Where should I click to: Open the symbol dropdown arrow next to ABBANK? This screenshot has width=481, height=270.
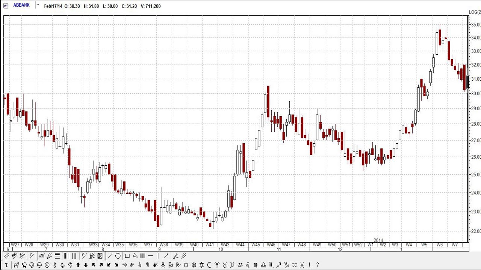[x=38, y=5]
